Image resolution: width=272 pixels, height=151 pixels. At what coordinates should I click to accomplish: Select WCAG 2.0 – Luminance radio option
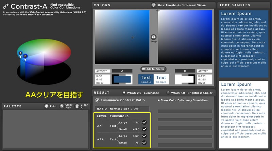click(x=124, y=92)
